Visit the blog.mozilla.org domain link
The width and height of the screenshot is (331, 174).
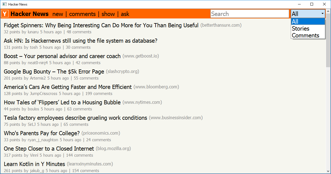(x=113, y=149)
